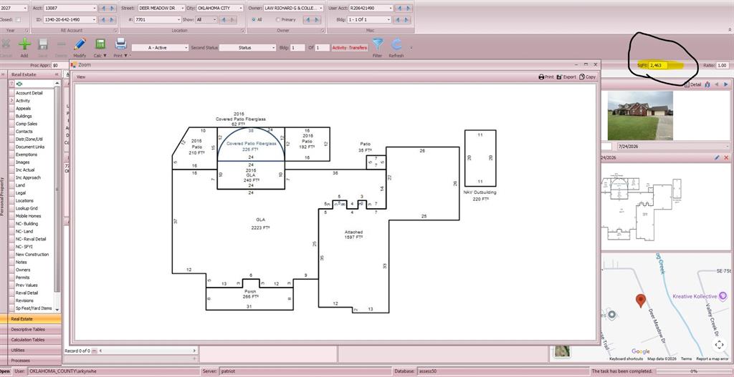Screen dimensions: 734x377
Task: Click the red map pin marker
Action: 640,301
